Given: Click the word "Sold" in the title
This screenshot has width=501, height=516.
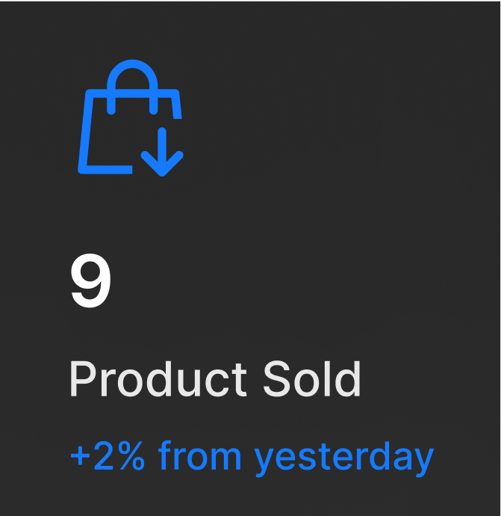Looking at the screenshot, I should click(311, 379).
